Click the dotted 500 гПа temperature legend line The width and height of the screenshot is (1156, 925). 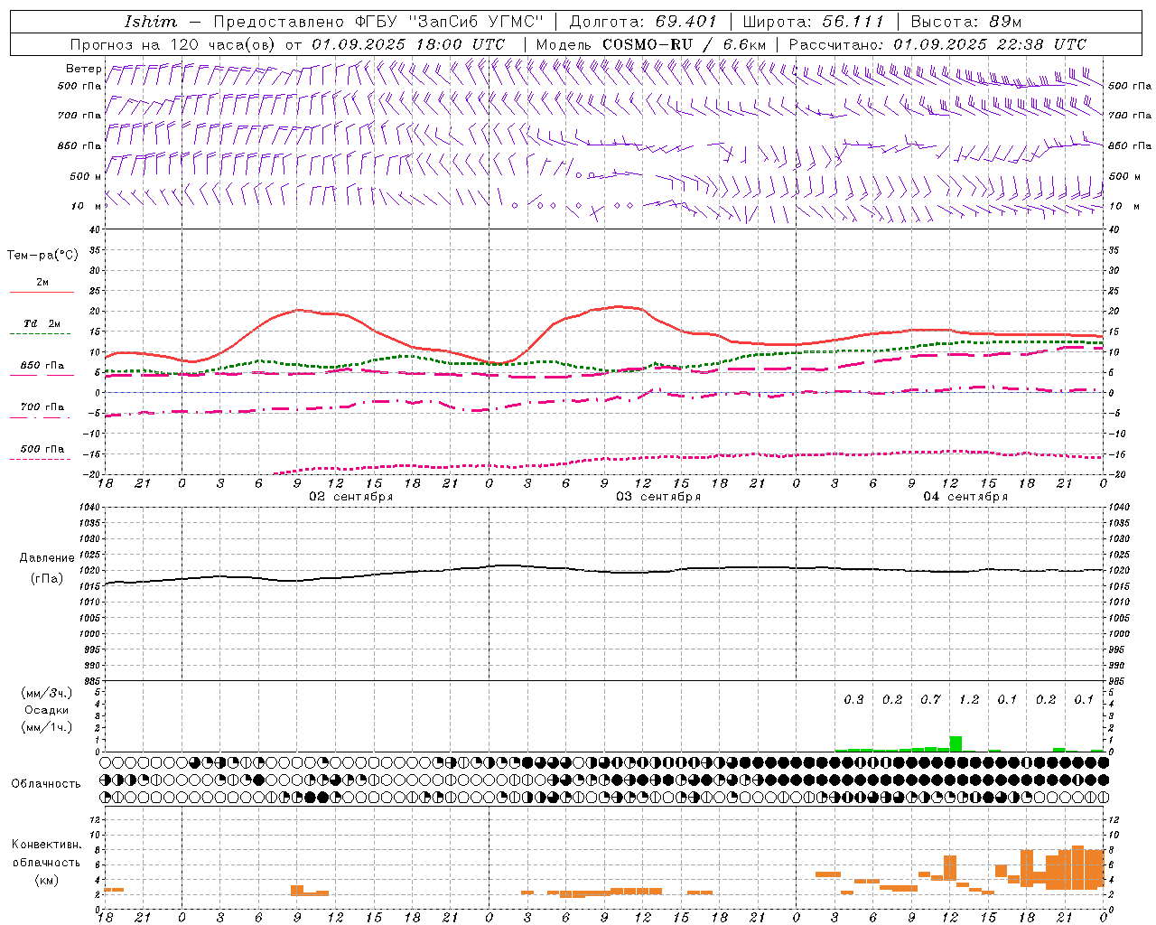coord(42,459)
